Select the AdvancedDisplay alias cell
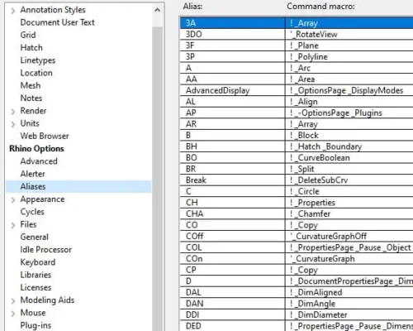The image size is (413, 331). (233, 90)
